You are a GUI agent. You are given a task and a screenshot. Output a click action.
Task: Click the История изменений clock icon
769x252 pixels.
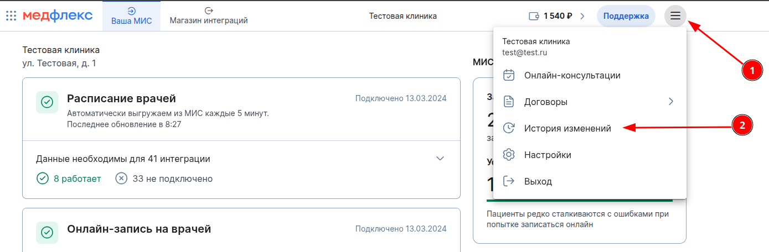[509, 128]
